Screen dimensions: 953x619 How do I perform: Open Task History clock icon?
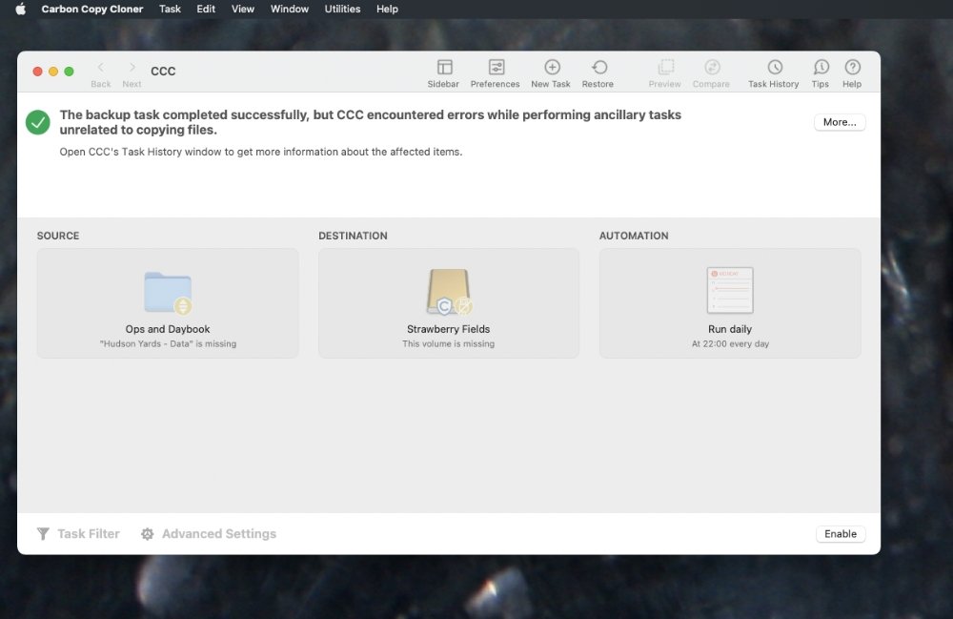coord(774,67)
